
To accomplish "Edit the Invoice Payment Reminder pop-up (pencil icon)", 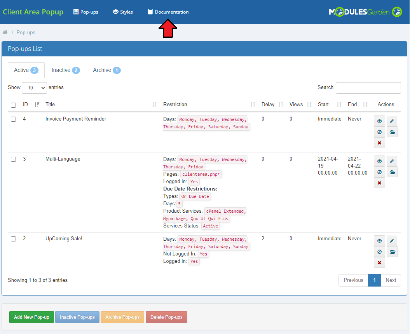I will click(392, 121).
